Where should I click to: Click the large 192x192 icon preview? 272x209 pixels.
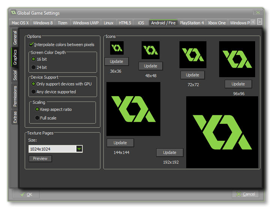(x=222, y=132)
